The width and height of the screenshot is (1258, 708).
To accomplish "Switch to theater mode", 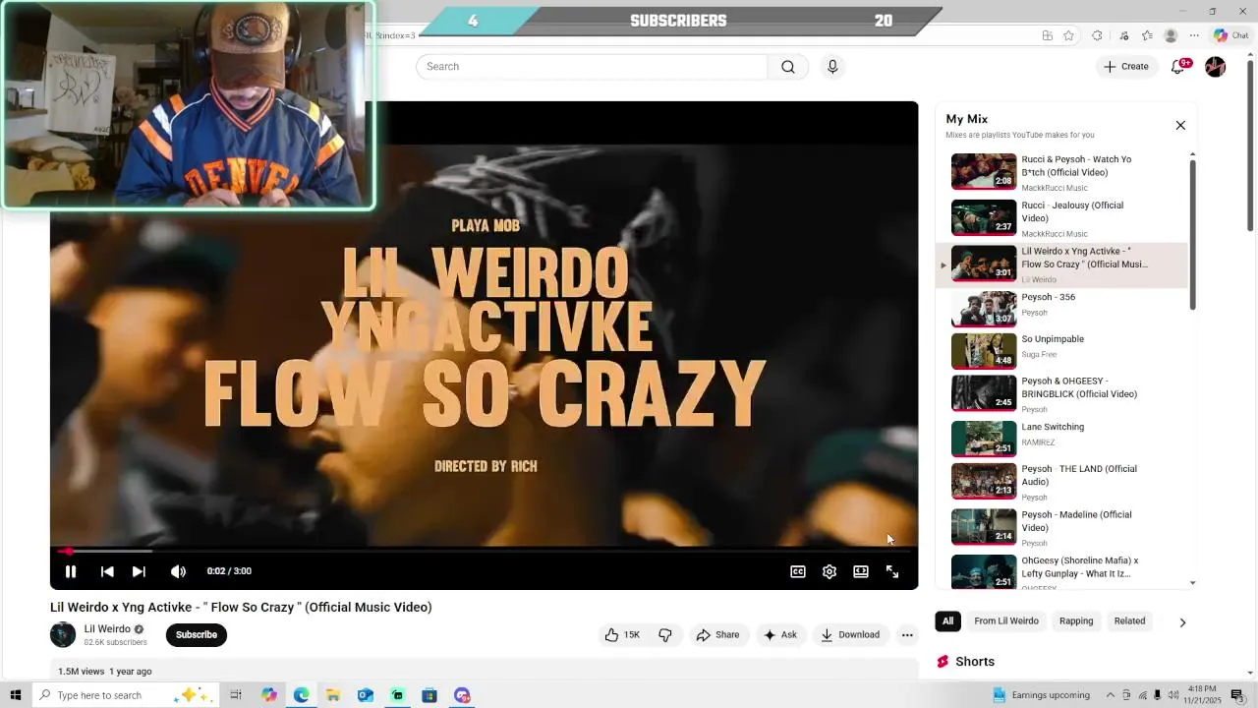I will tap(861, 571).
